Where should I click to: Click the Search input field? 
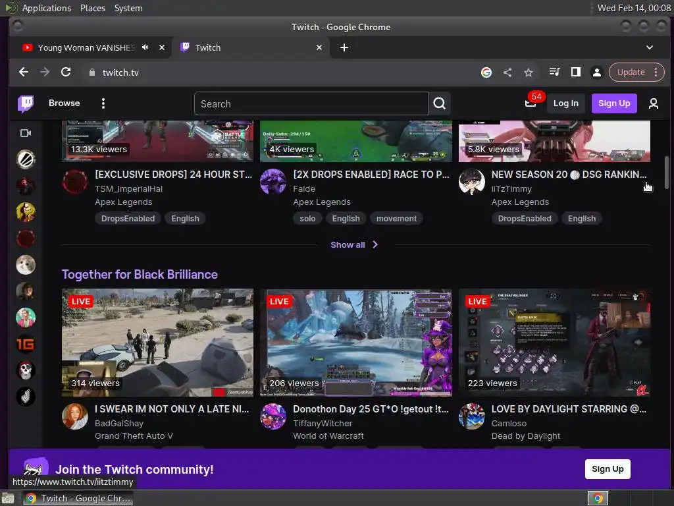(311, 103)
